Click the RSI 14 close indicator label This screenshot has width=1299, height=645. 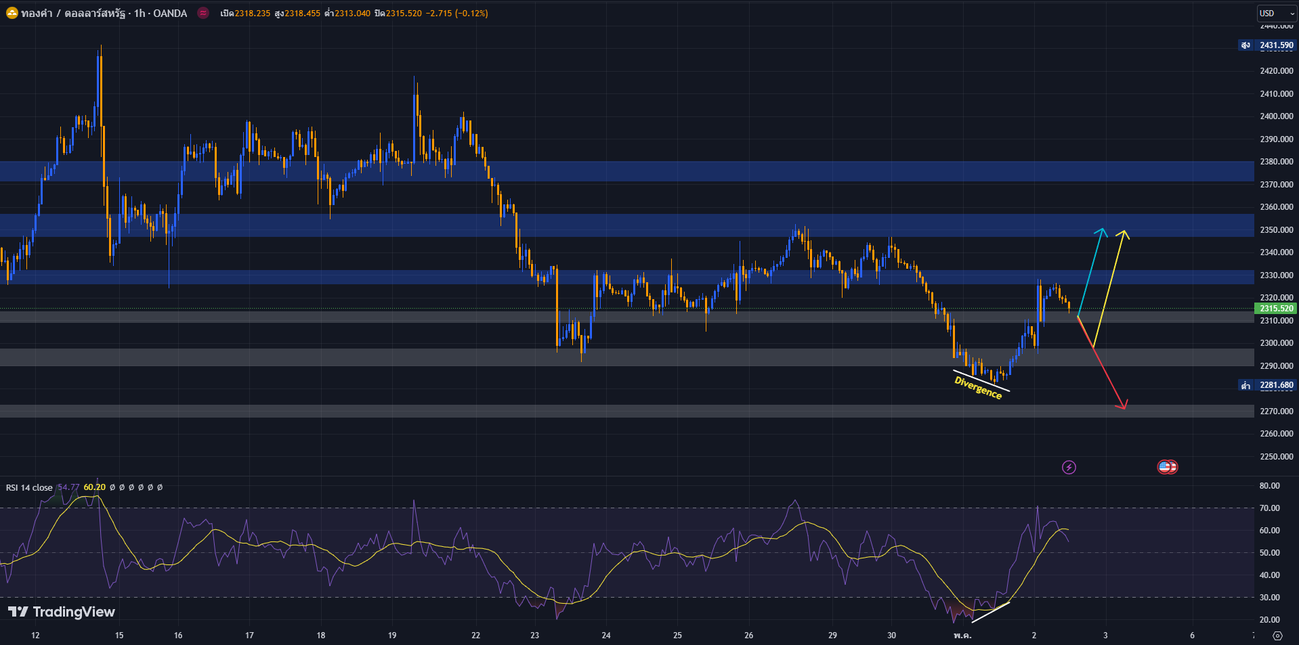29,487
